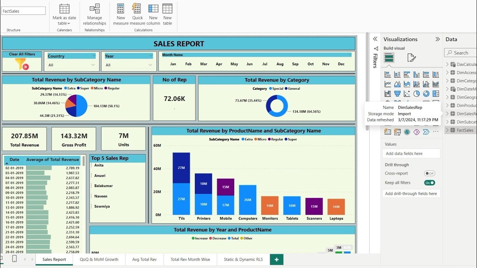
Task: Expand the FactSales table in Data pane
Action: pyautogui.click(x=447, y=130)
